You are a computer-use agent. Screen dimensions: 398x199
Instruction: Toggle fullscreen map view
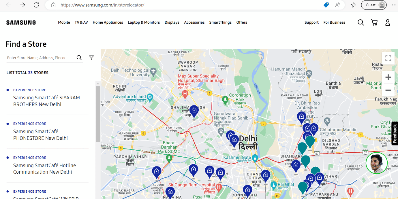pos(388,58)
